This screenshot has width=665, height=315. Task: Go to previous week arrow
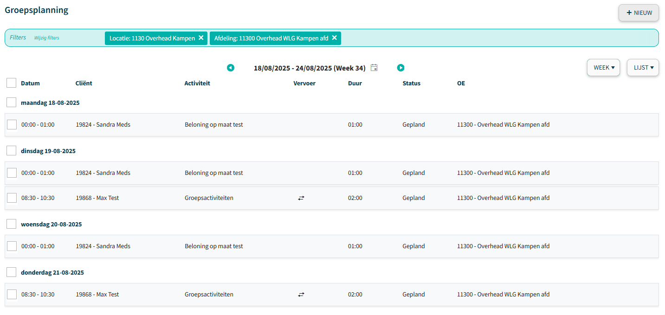[x=231, y=68]
